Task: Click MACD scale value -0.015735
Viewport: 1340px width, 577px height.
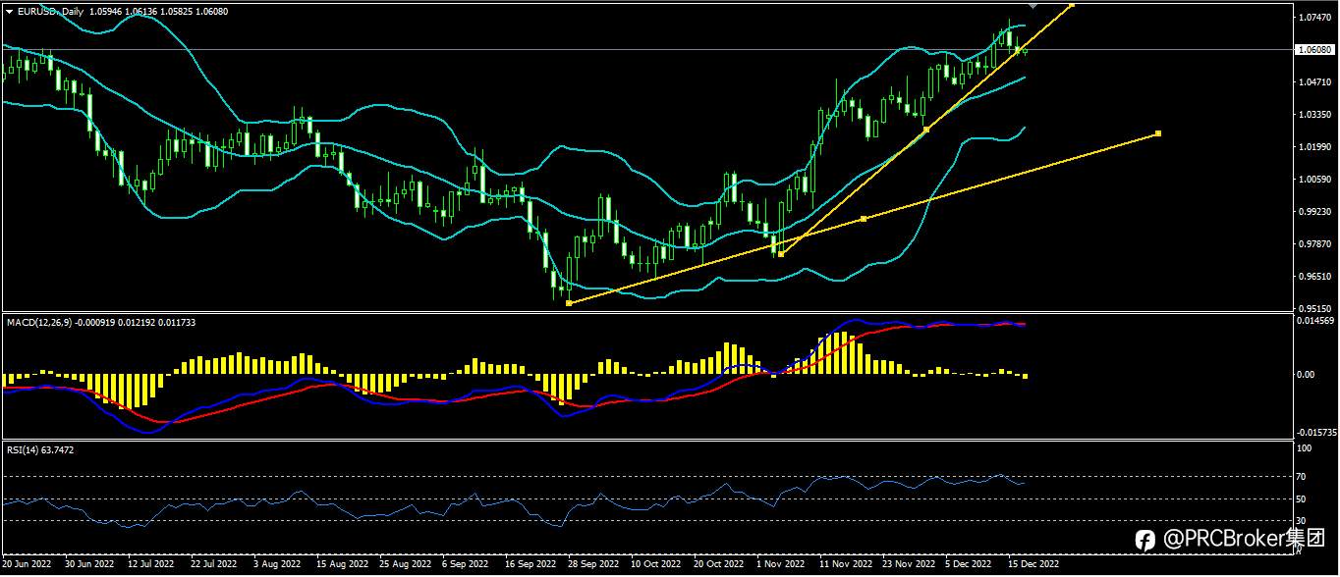Action: pos(1315,432)
